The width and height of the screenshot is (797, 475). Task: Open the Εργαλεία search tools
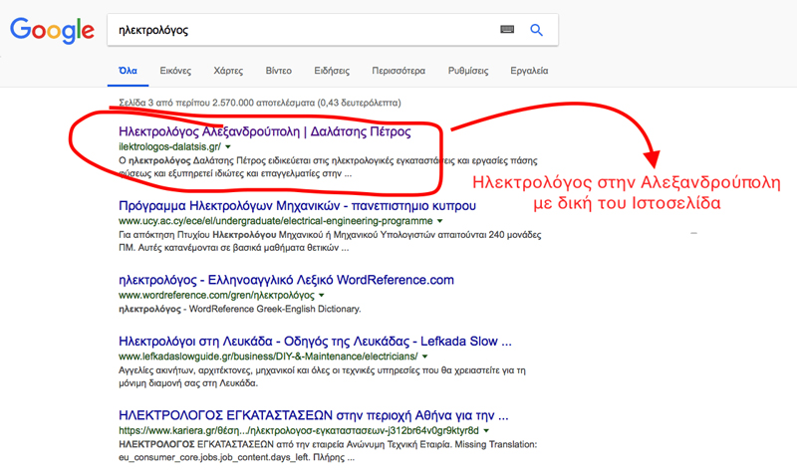click(529, 72)
